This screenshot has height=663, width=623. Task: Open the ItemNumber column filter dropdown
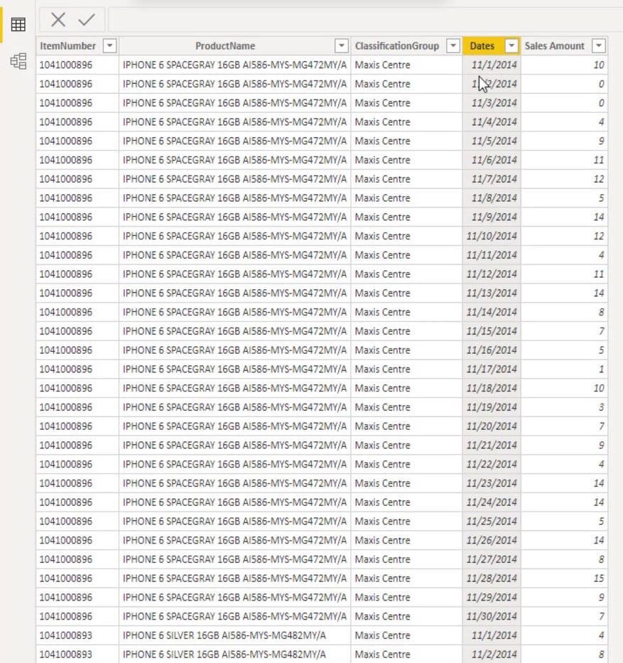tap(109, 45)
